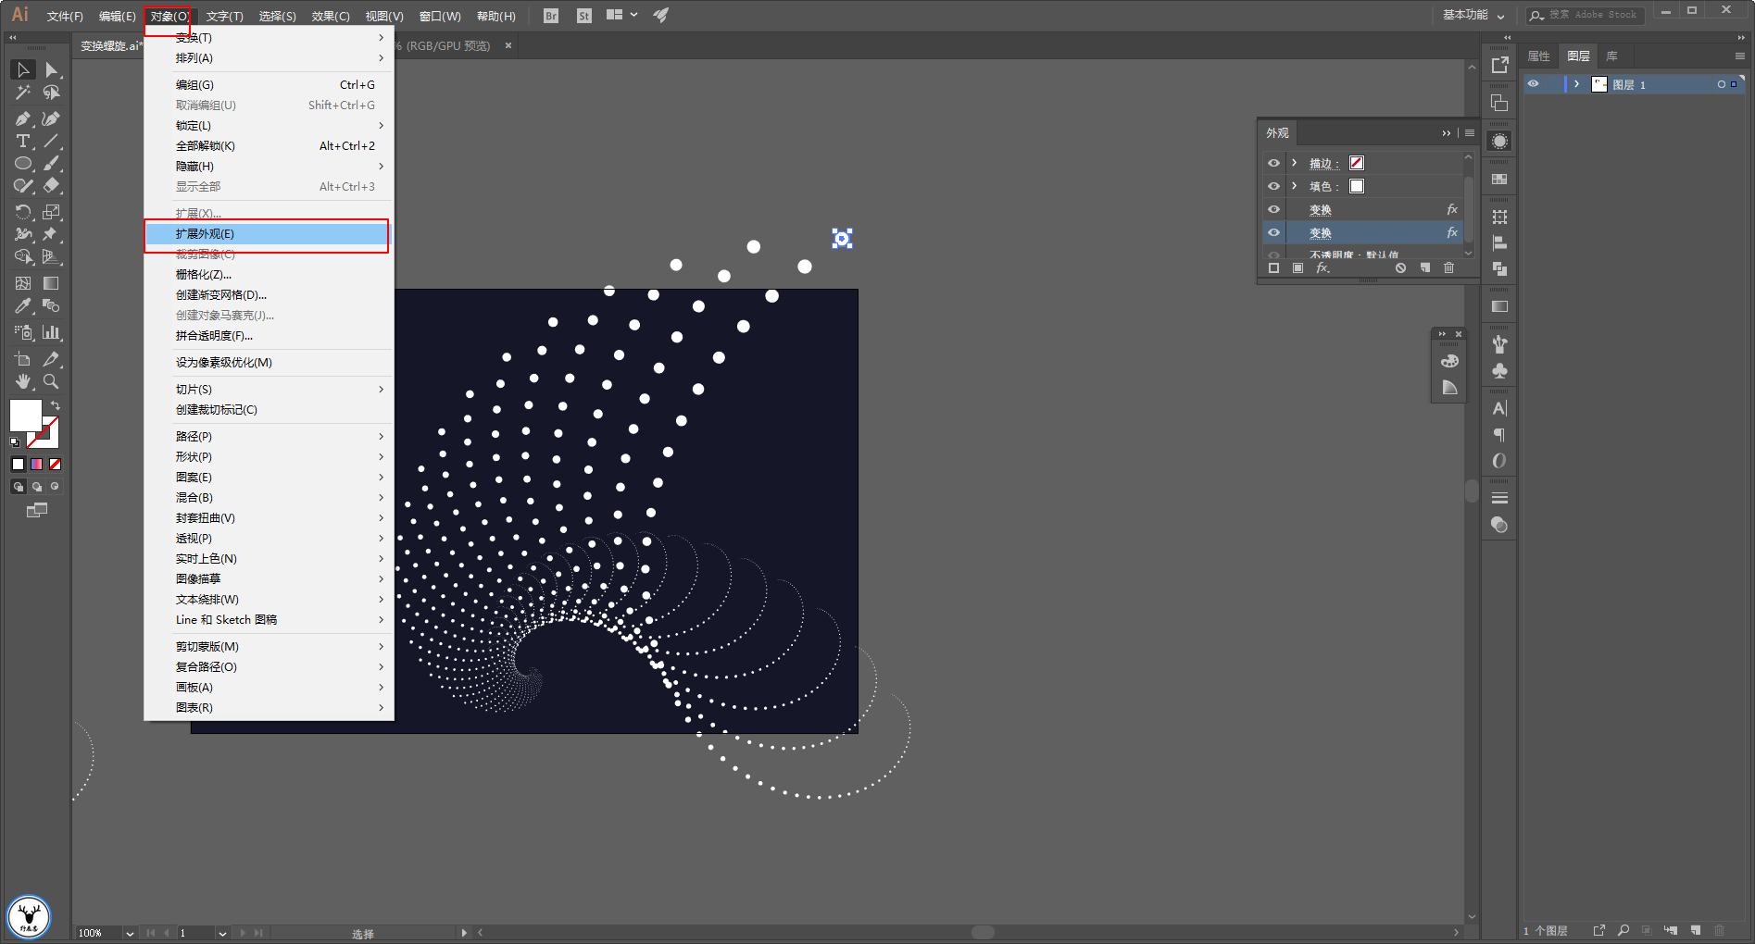Viewport: 1755px width, 944px height.
Task: Select the Column Graph tool
Action: pos(51,332)
